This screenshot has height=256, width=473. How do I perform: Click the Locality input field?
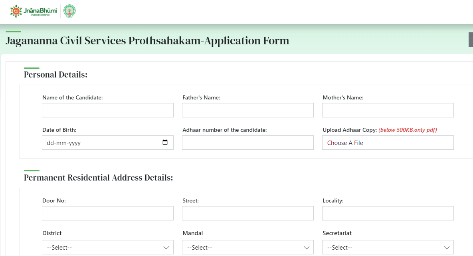point(388,213)
